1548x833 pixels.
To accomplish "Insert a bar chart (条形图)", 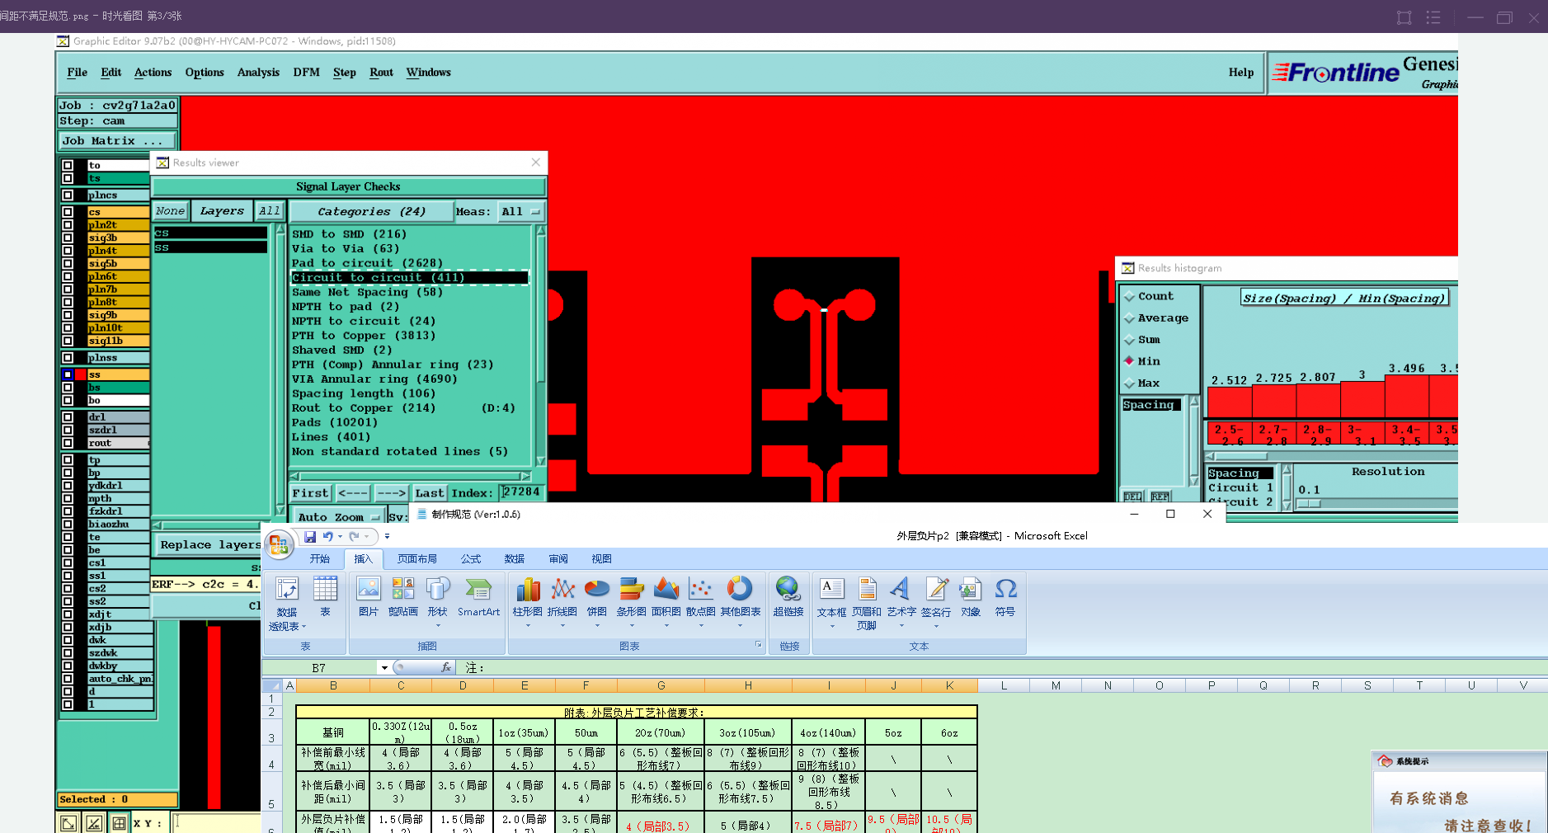I will point(631,601).
